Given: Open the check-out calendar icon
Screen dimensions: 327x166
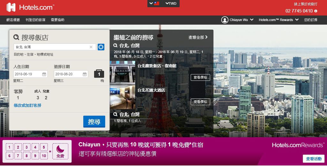Looking at the screenshot, I should coord(84,74).
